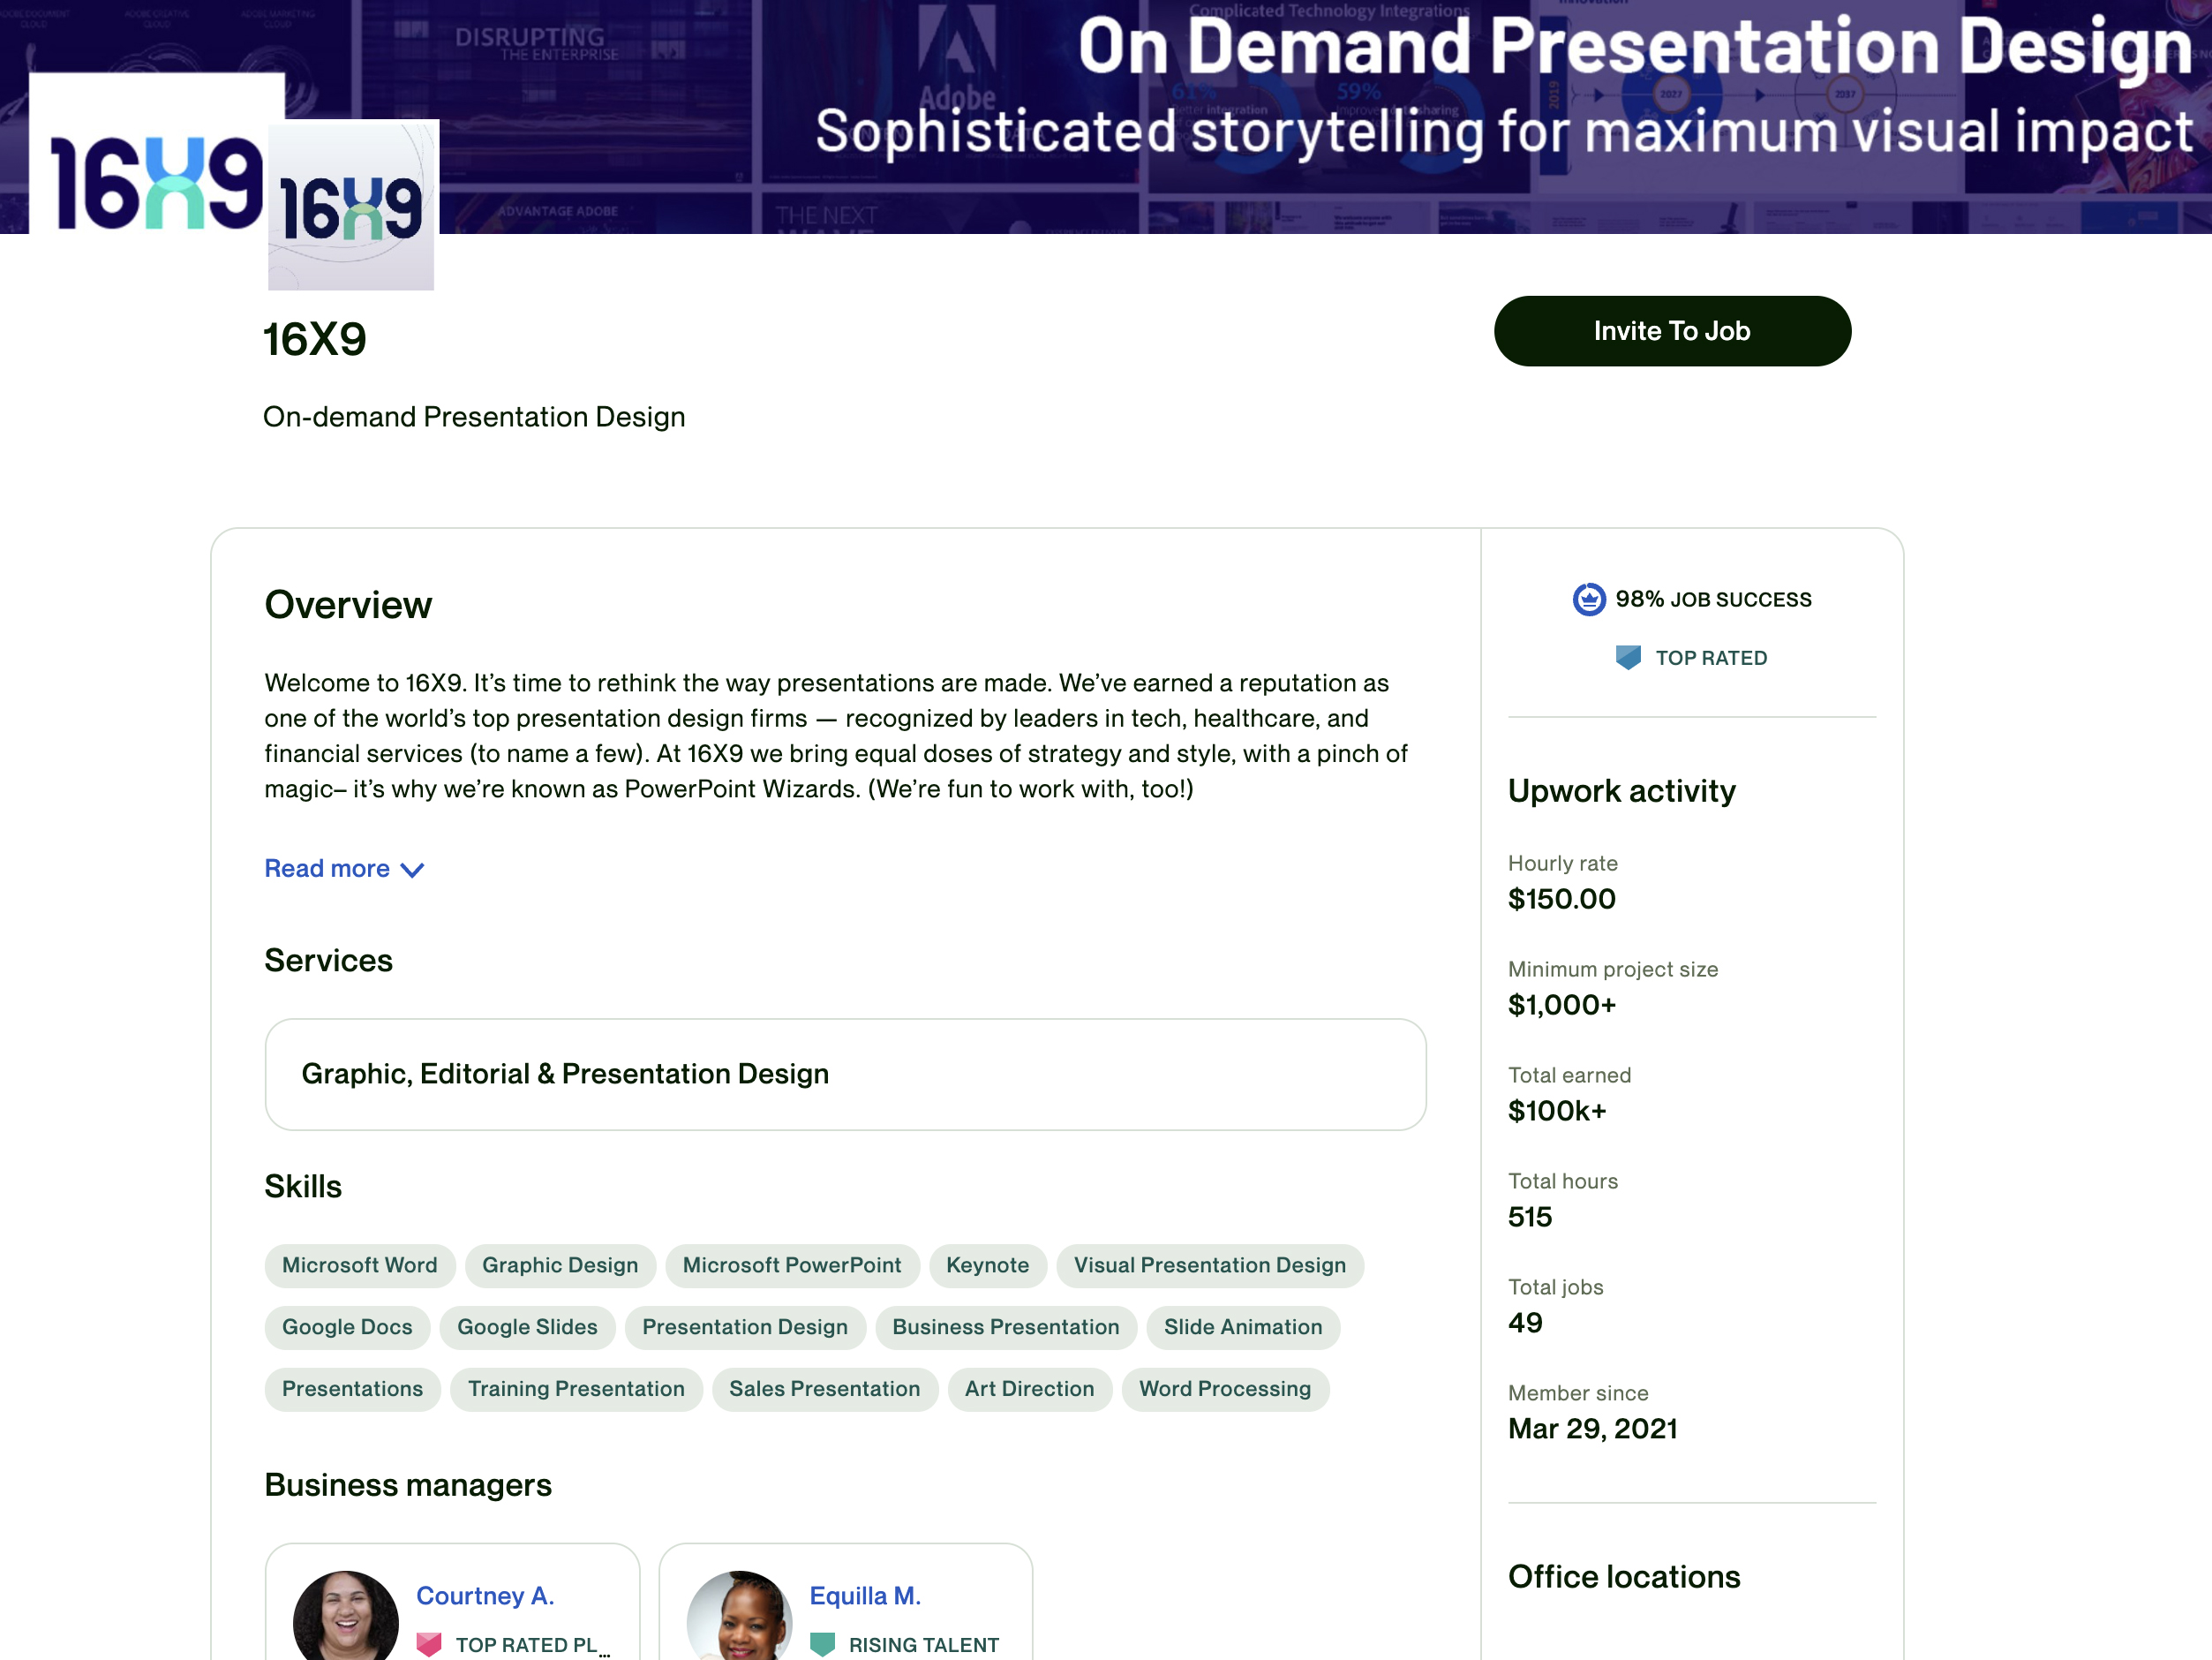2212x1660 pixels.
Task: Click the Top Rated shield icon
Action: coord(1628,658)
